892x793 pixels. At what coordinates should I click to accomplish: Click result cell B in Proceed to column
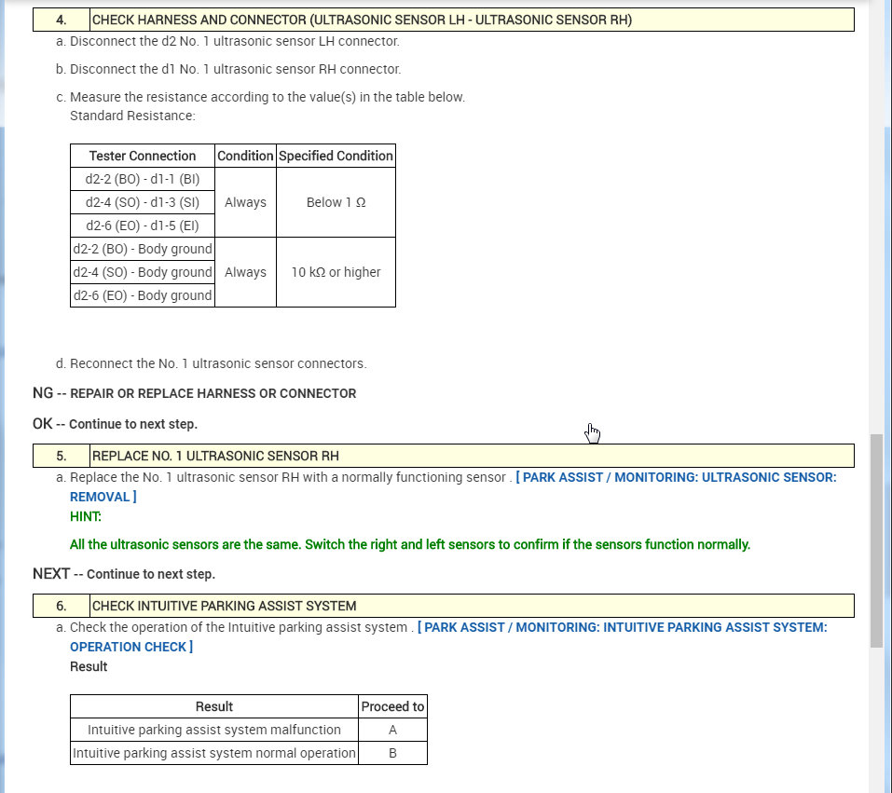[x=392, y=753]
